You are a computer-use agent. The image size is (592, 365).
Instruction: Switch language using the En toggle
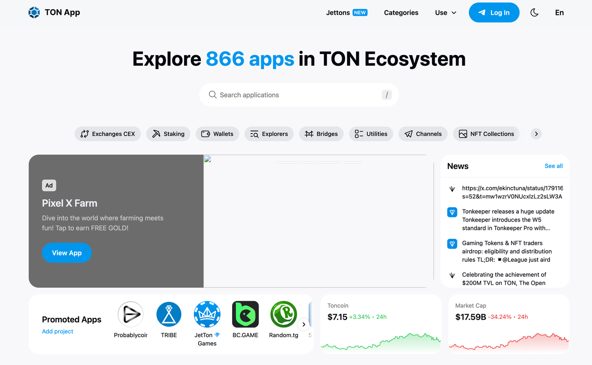(559, 12)
